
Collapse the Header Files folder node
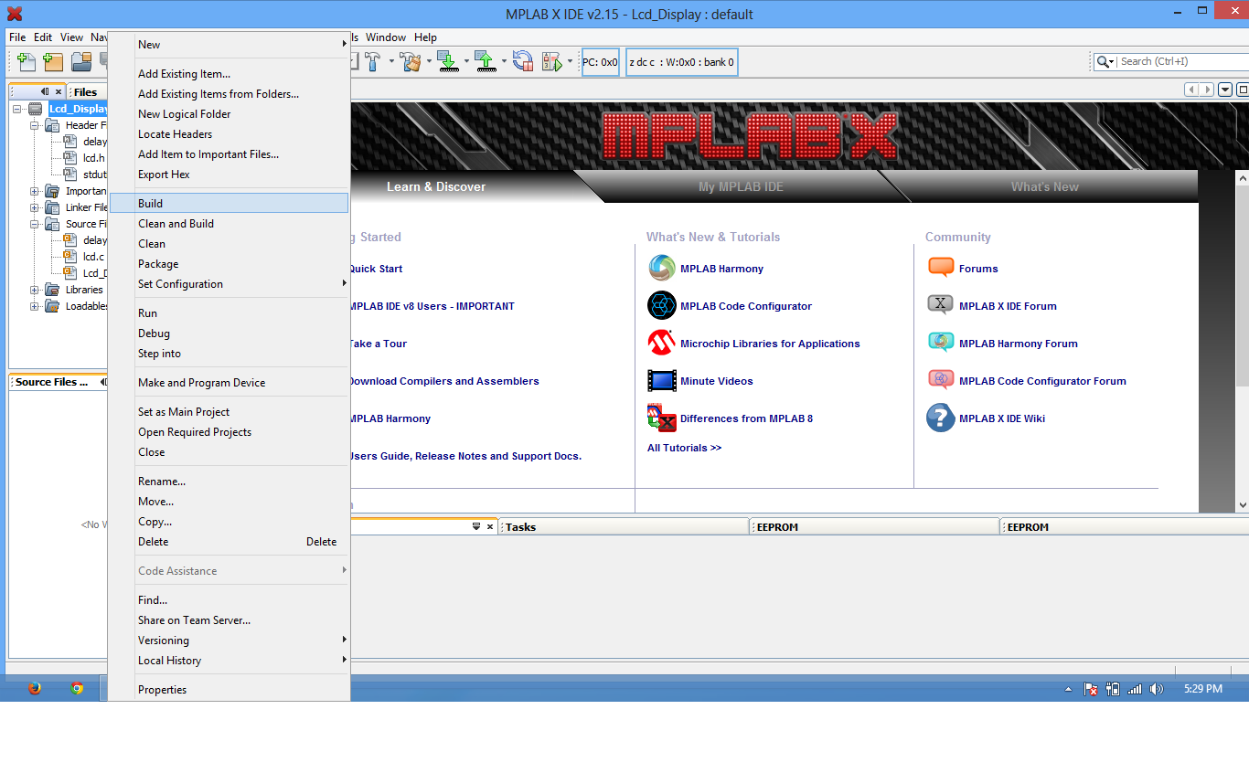(35, 125)
